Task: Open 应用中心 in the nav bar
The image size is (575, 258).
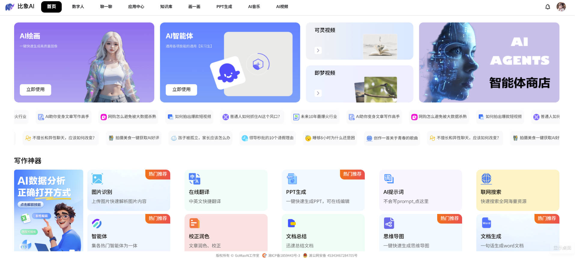Action: pos(136,7)
